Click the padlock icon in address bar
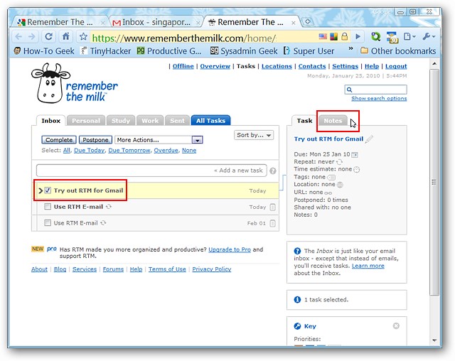The width and height of the screenshot is (455, 361). pos(344,36)
